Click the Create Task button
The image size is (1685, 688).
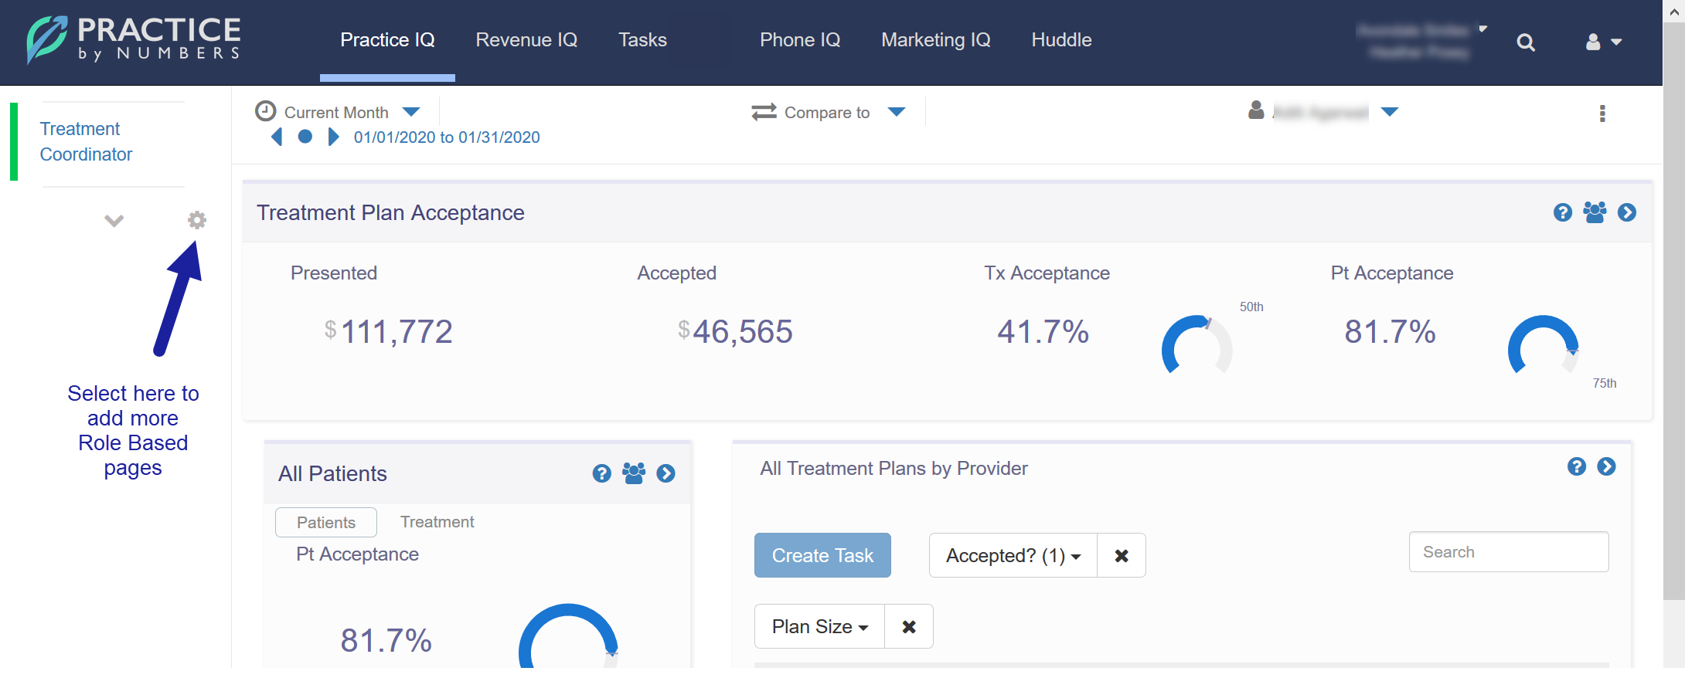[x=822, y=555]
